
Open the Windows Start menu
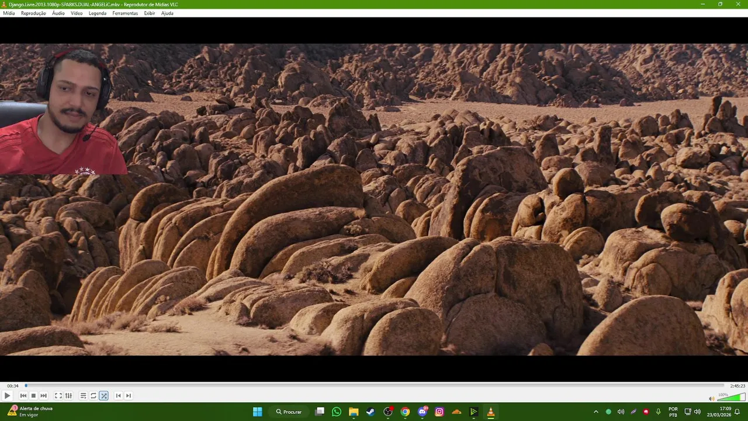click(x=257, y=412)
